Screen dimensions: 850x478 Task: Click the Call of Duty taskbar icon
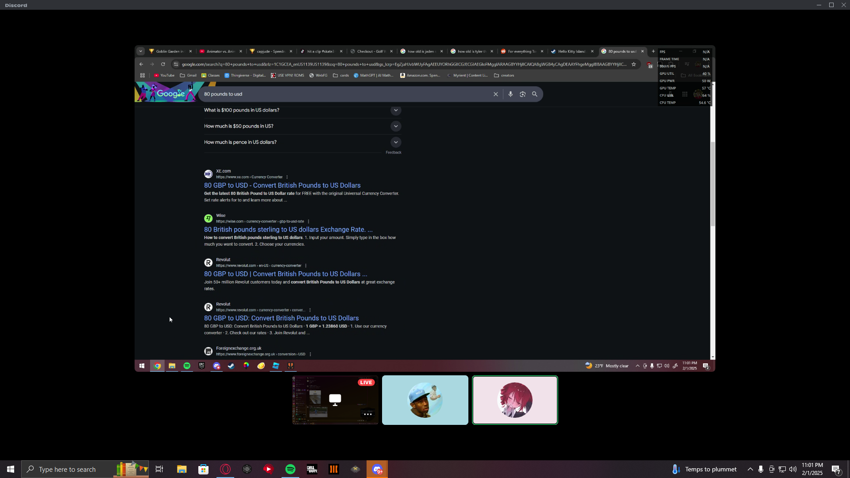[312, 469]
